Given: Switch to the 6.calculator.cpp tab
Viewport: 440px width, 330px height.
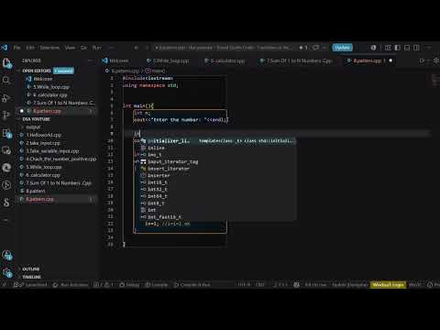Looking at the screenshot, I should pos(225,60).
